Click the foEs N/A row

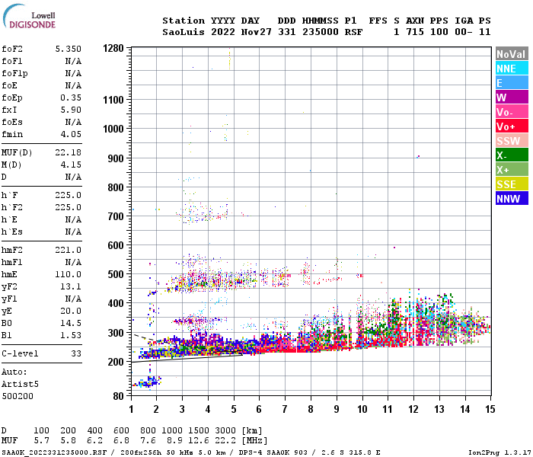pyautogui.click(x=41, y=122)
